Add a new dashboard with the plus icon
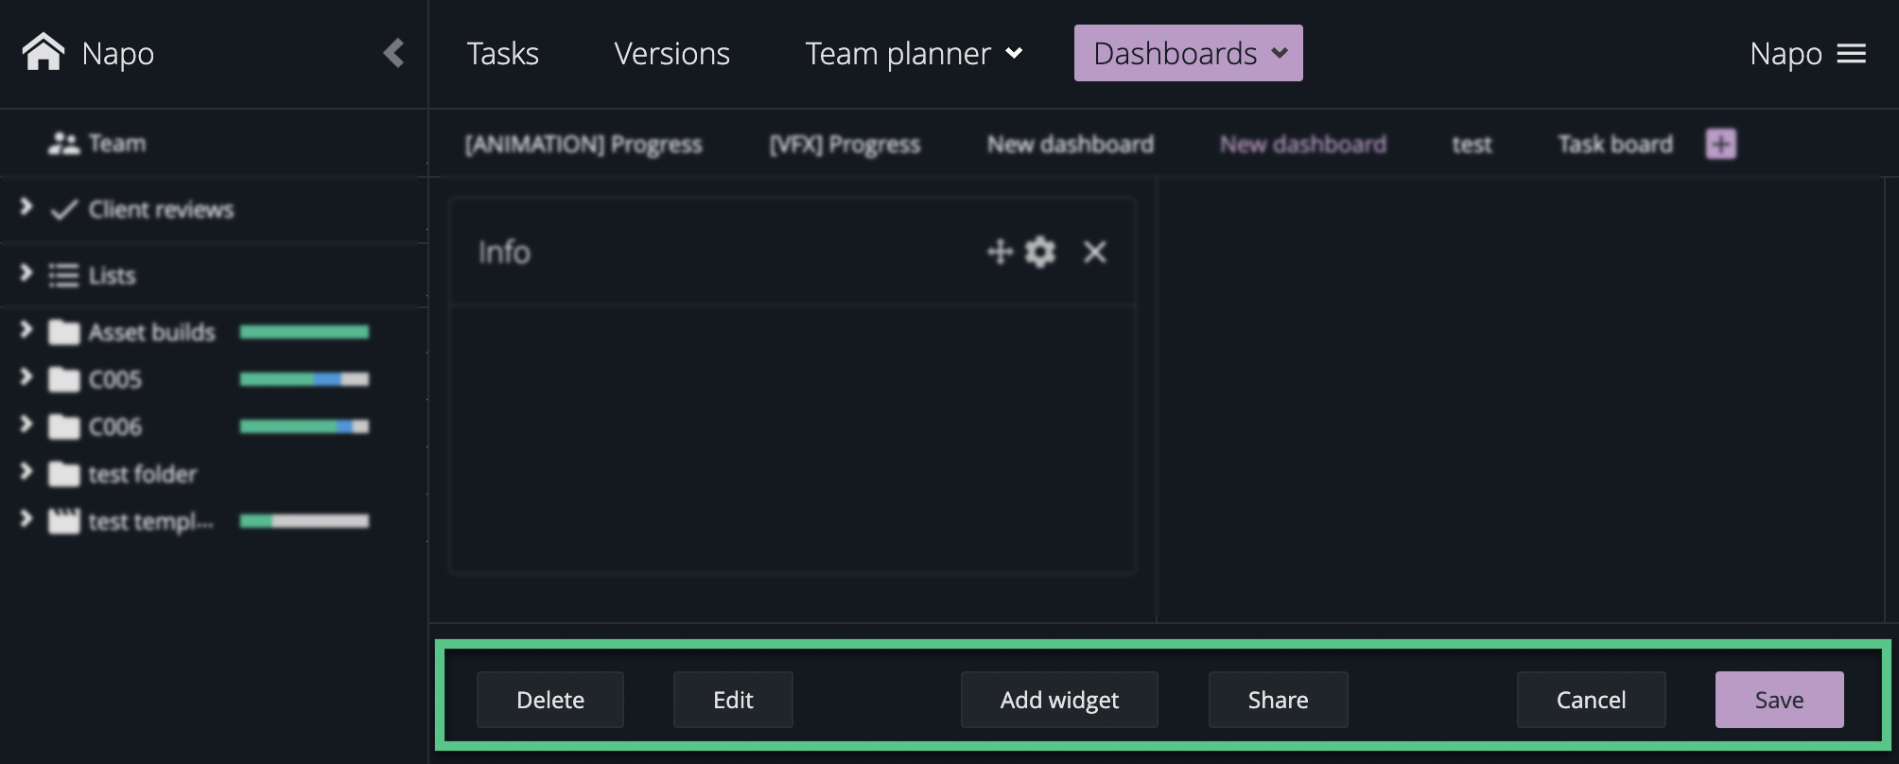 pyautogui.click(x=1720, y=144)
